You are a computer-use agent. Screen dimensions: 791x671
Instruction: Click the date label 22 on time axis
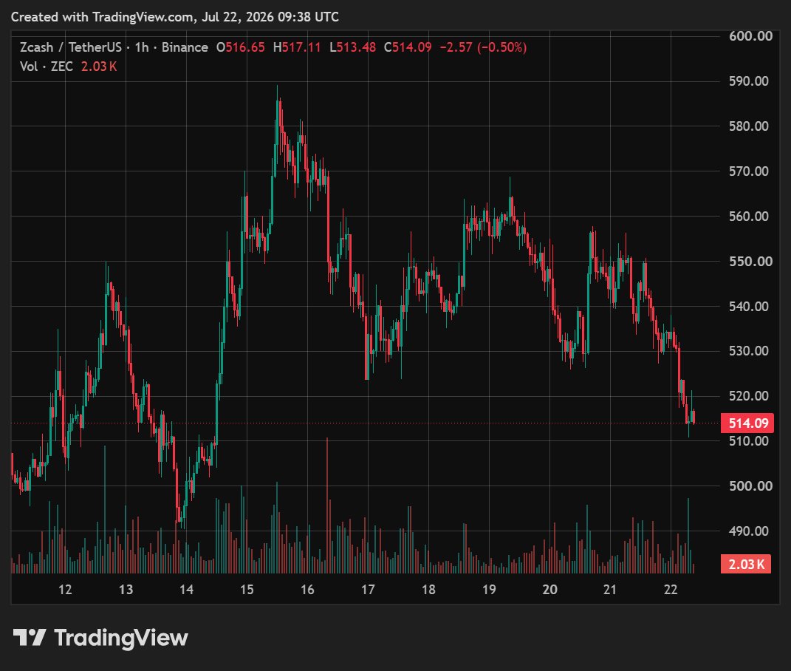point(671,589)
